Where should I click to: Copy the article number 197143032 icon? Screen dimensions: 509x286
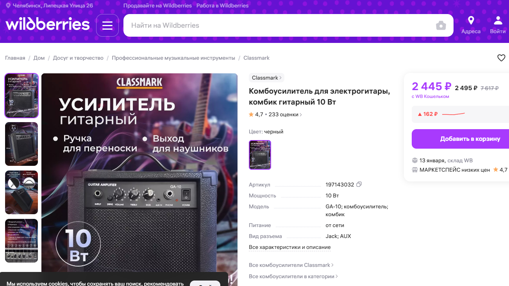click(359, 184)
